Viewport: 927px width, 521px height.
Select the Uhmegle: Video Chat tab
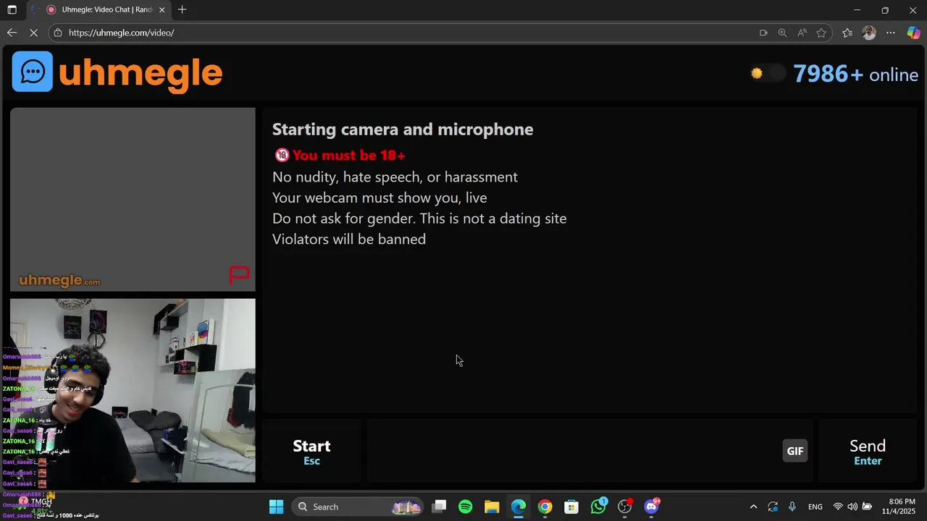(x=99, y=10)
